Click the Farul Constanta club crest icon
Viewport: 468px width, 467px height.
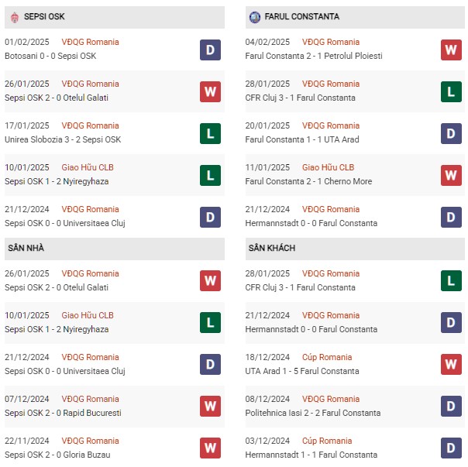(255, 17)
